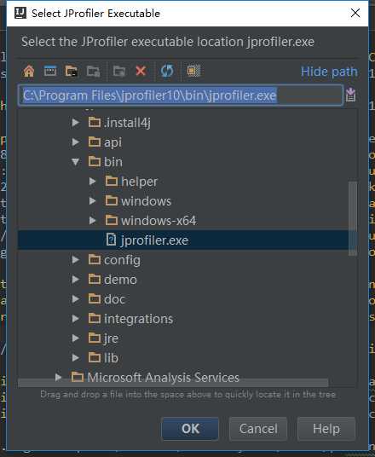The height and width of the screenshot is (457, 375).
Task: Confirm selection with OK button
Action: coord(190,429)
